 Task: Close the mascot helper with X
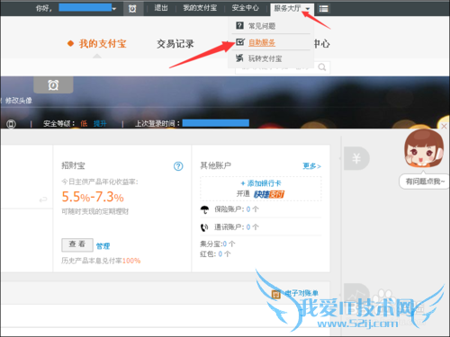444,126
